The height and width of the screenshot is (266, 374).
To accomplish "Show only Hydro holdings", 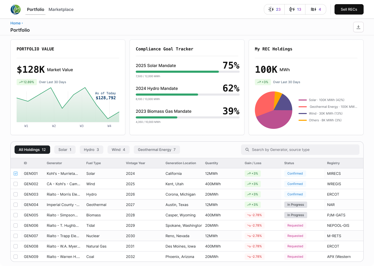I will [91, 150].
